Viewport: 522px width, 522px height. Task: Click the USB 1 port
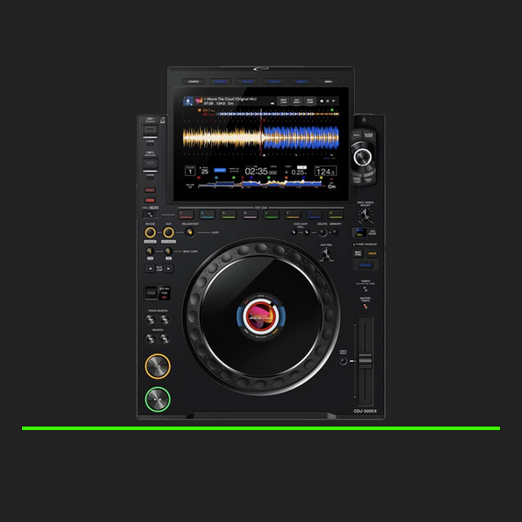tap(150, 130)
